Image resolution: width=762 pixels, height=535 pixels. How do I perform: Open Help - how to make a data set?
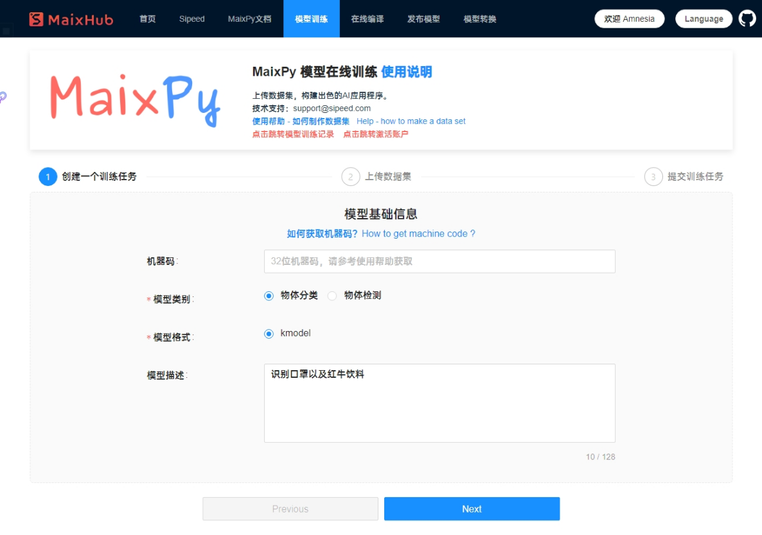[x=411, y=121]
